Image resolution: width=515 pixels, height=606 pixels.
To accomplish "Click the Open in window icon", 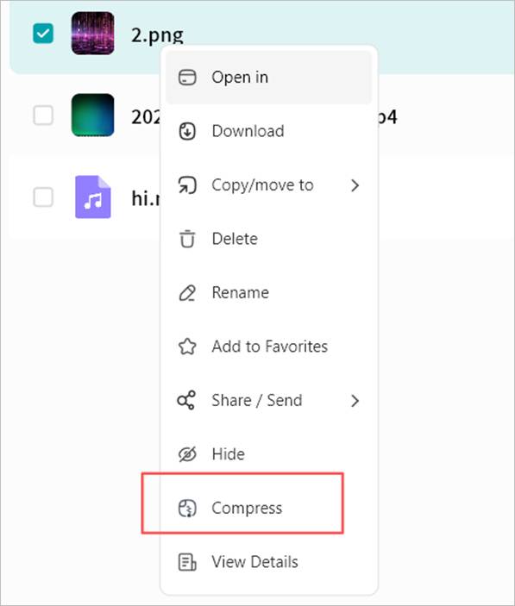I will pyautogui.click(x=187, y=78).
